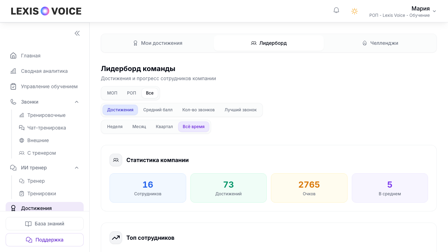Open Мария user profile dropdown
This screenshot has width=448, height=252.
point(402,11)
